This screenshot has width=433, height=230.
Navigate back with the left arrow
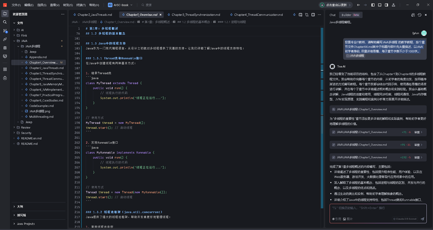pyautogui.click(x=359, y=5)
